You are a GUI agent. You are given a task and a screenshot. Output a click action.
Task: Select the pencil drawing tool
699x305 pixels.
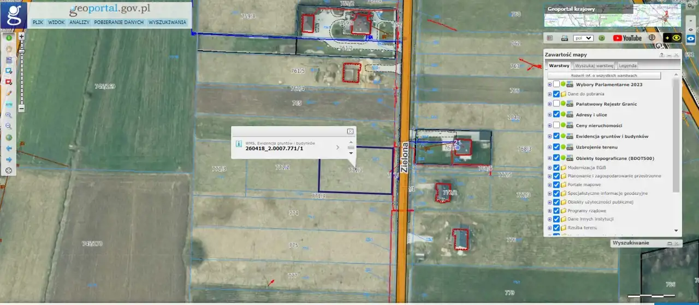[x=9, y=93]
